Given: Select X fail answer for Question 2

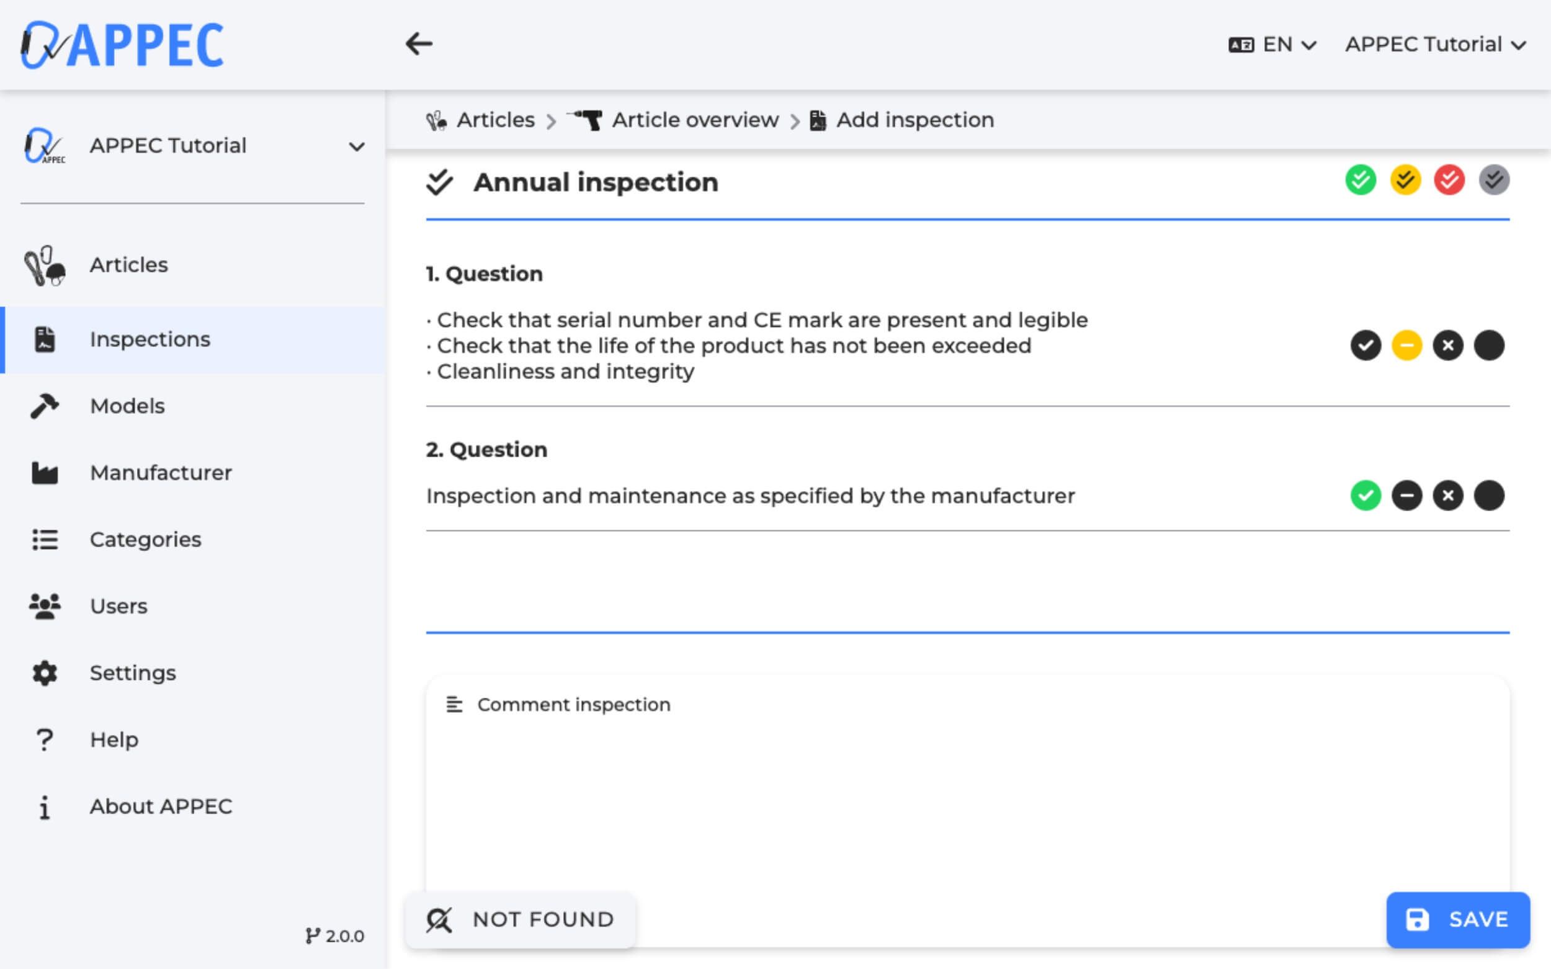Looking at the screenshot, I should pyautogui.click(x=1448, y=496).
